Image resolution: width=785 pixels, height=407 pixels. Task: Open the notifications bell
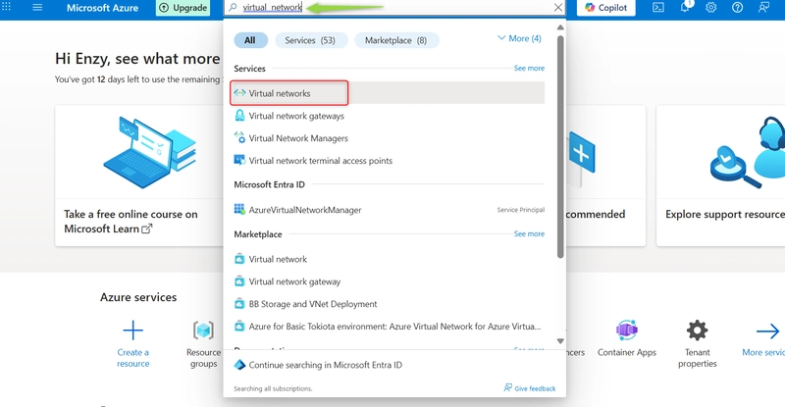tap(685, 8)
